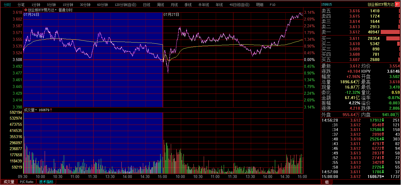Select the 30分钟 period tab
401x185 pixels.
85,5
